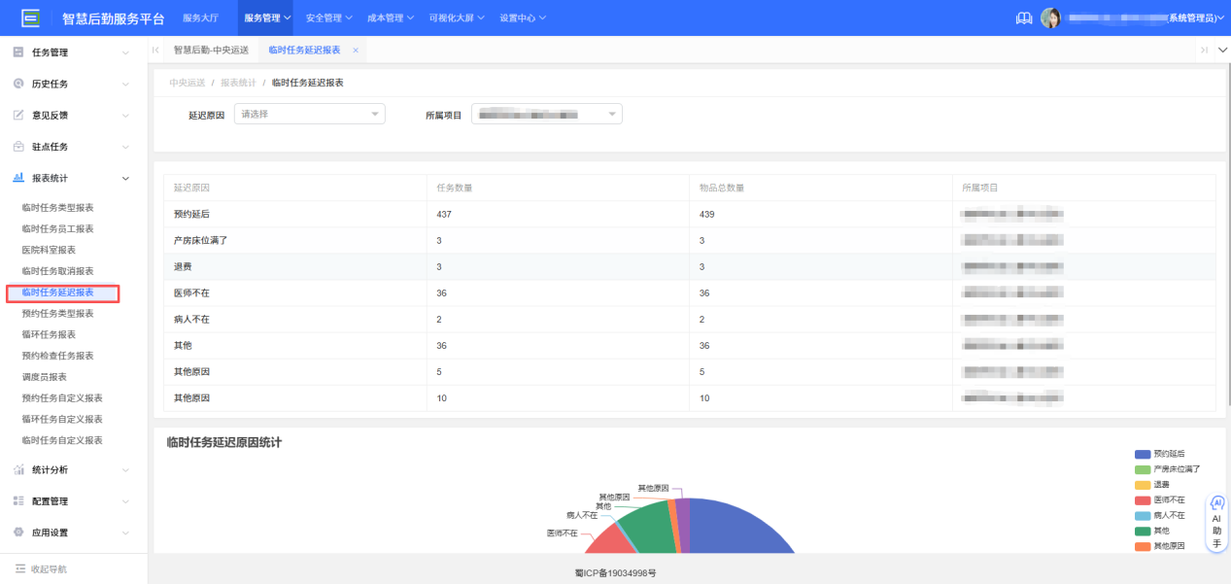Open 意见反馈 from the sidebar
This screenshot has height=584, width=1231.
(x=58, y=115)
